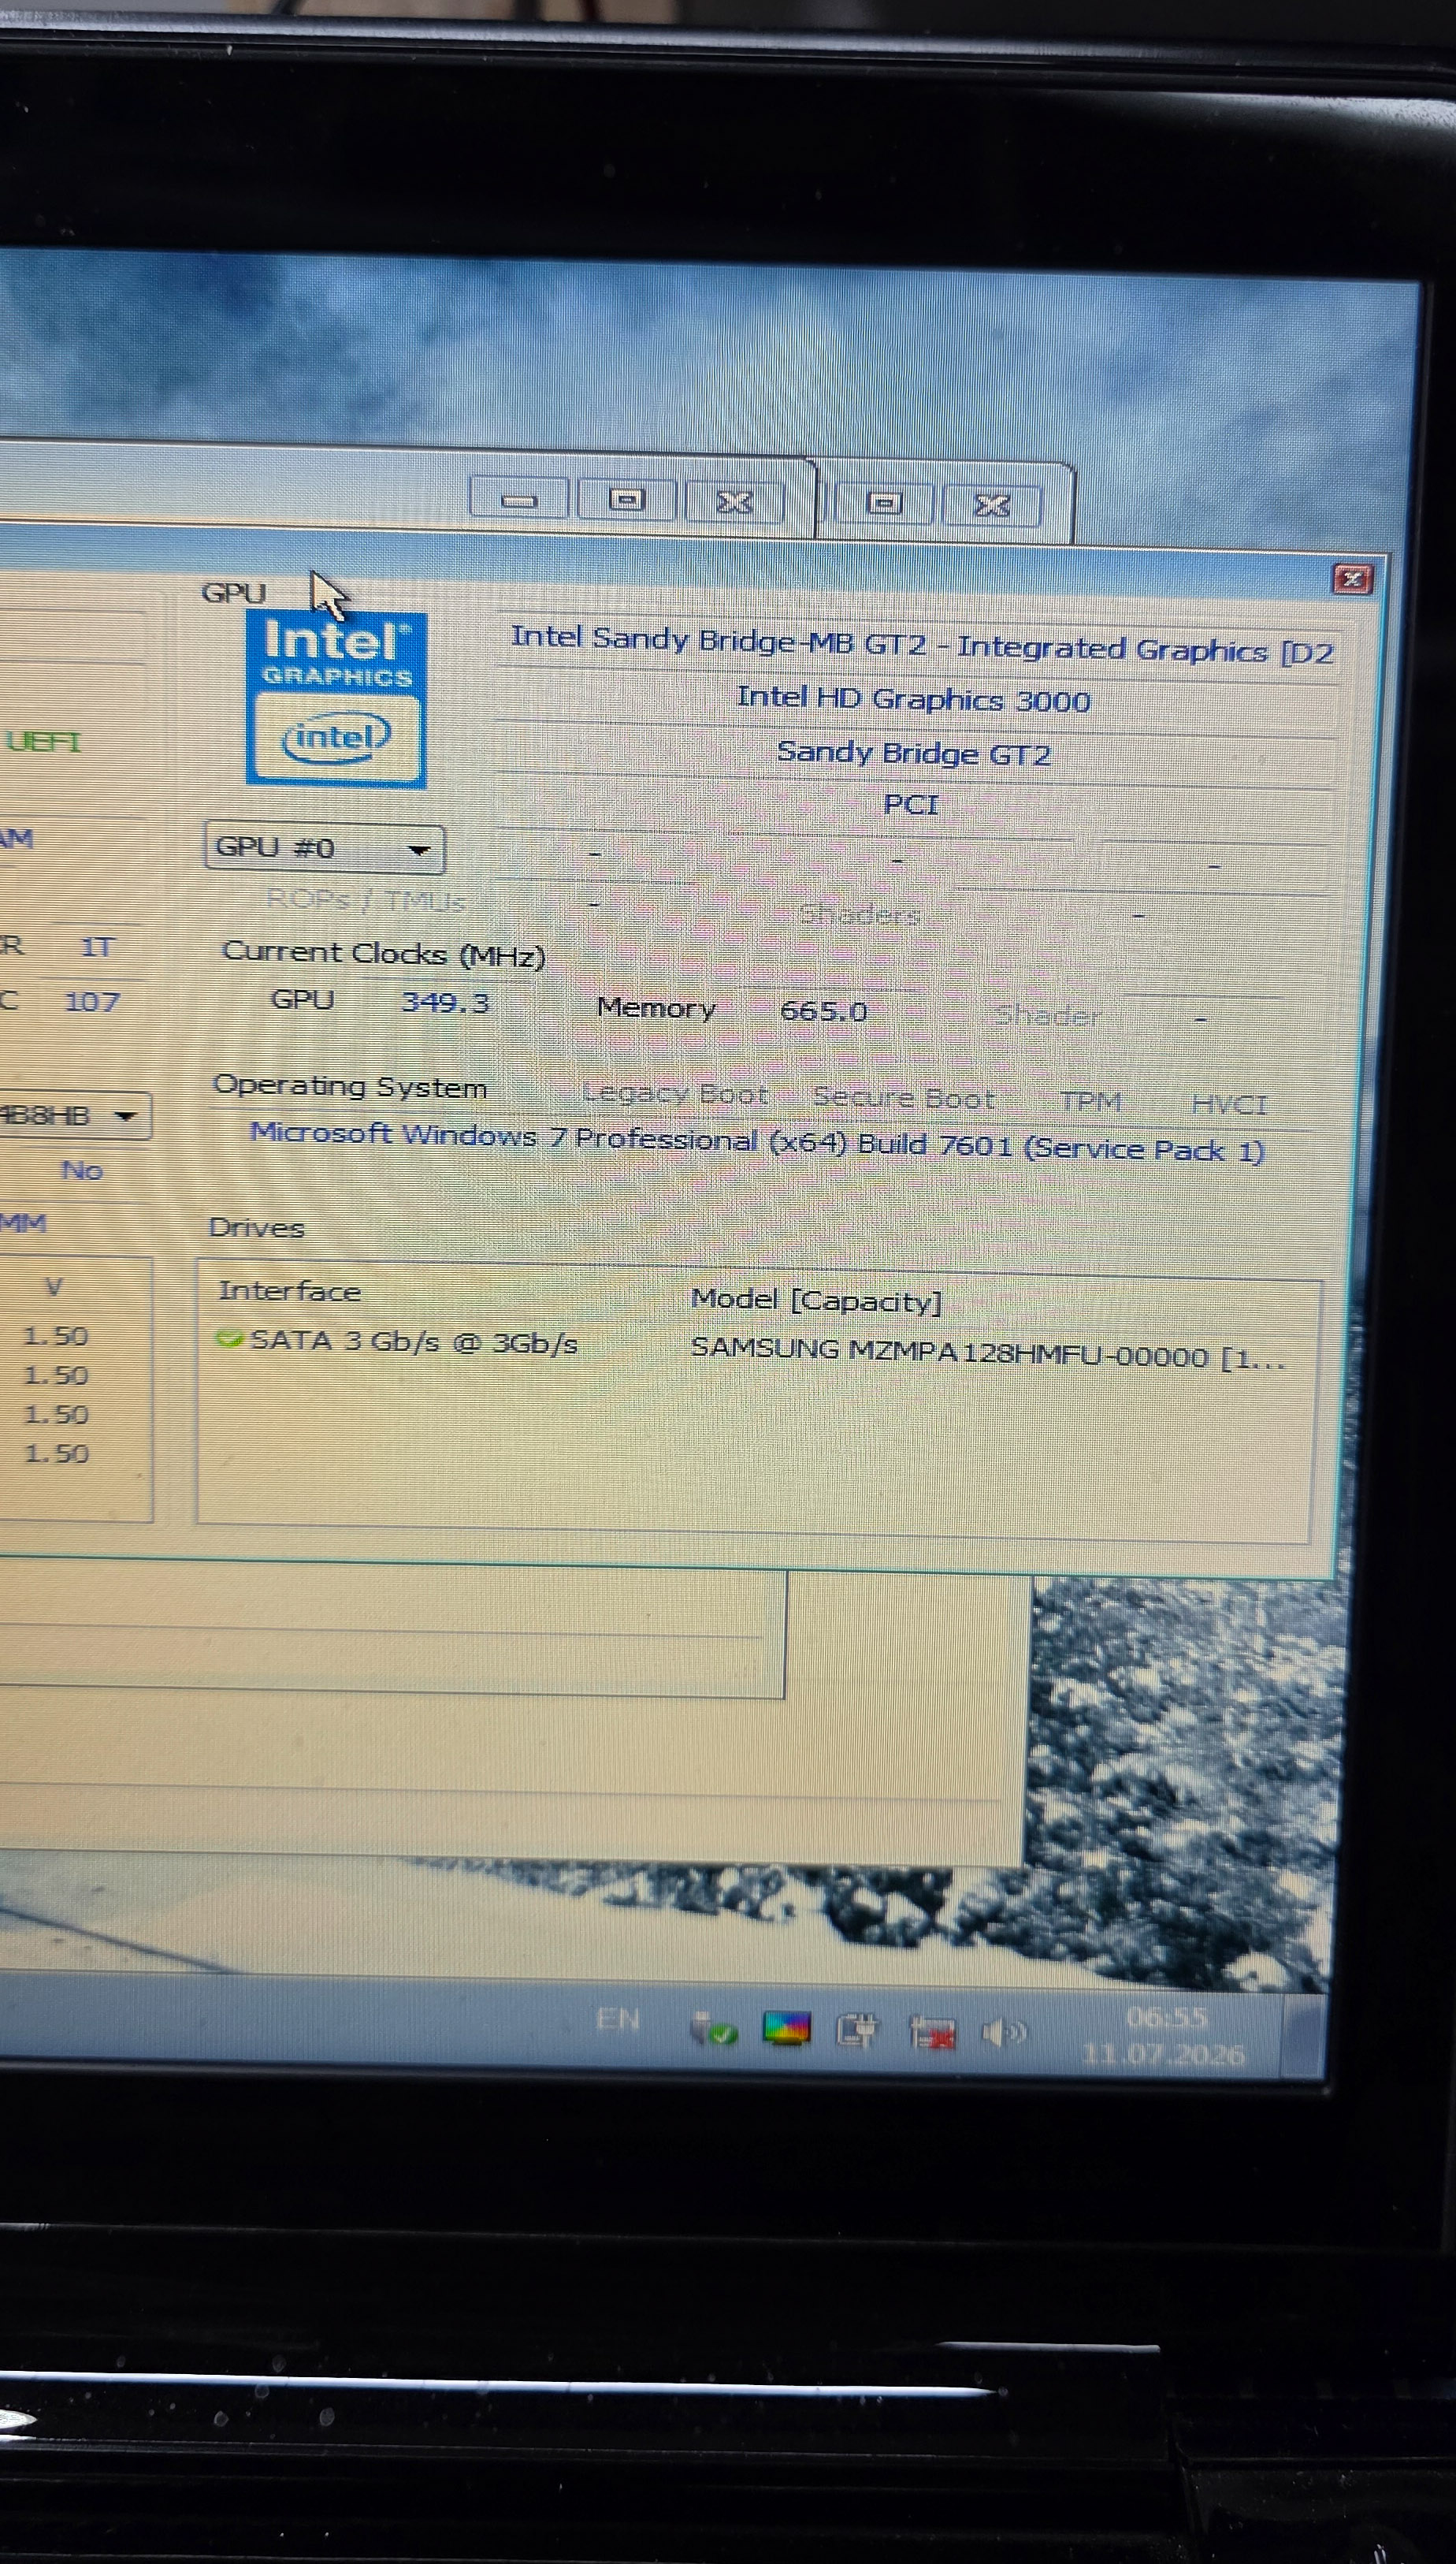Click the network icon with red X

[x=932, y=2032]
